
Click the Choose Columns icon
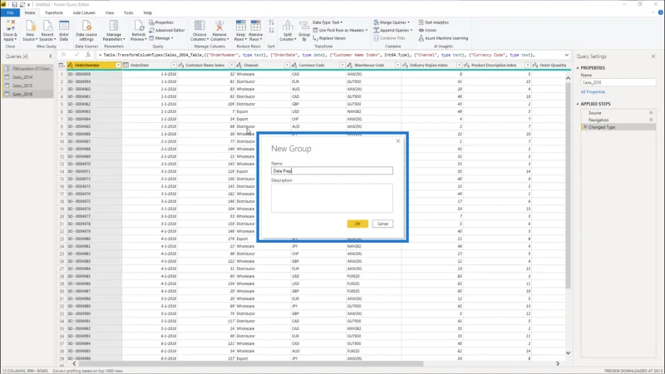(x=199, y=31)
